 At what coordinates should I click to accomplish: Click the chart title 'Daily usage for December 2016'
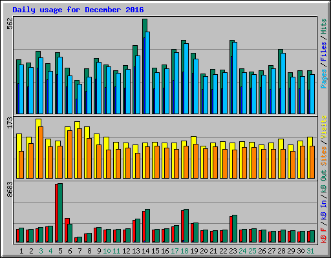coord(78,10)
